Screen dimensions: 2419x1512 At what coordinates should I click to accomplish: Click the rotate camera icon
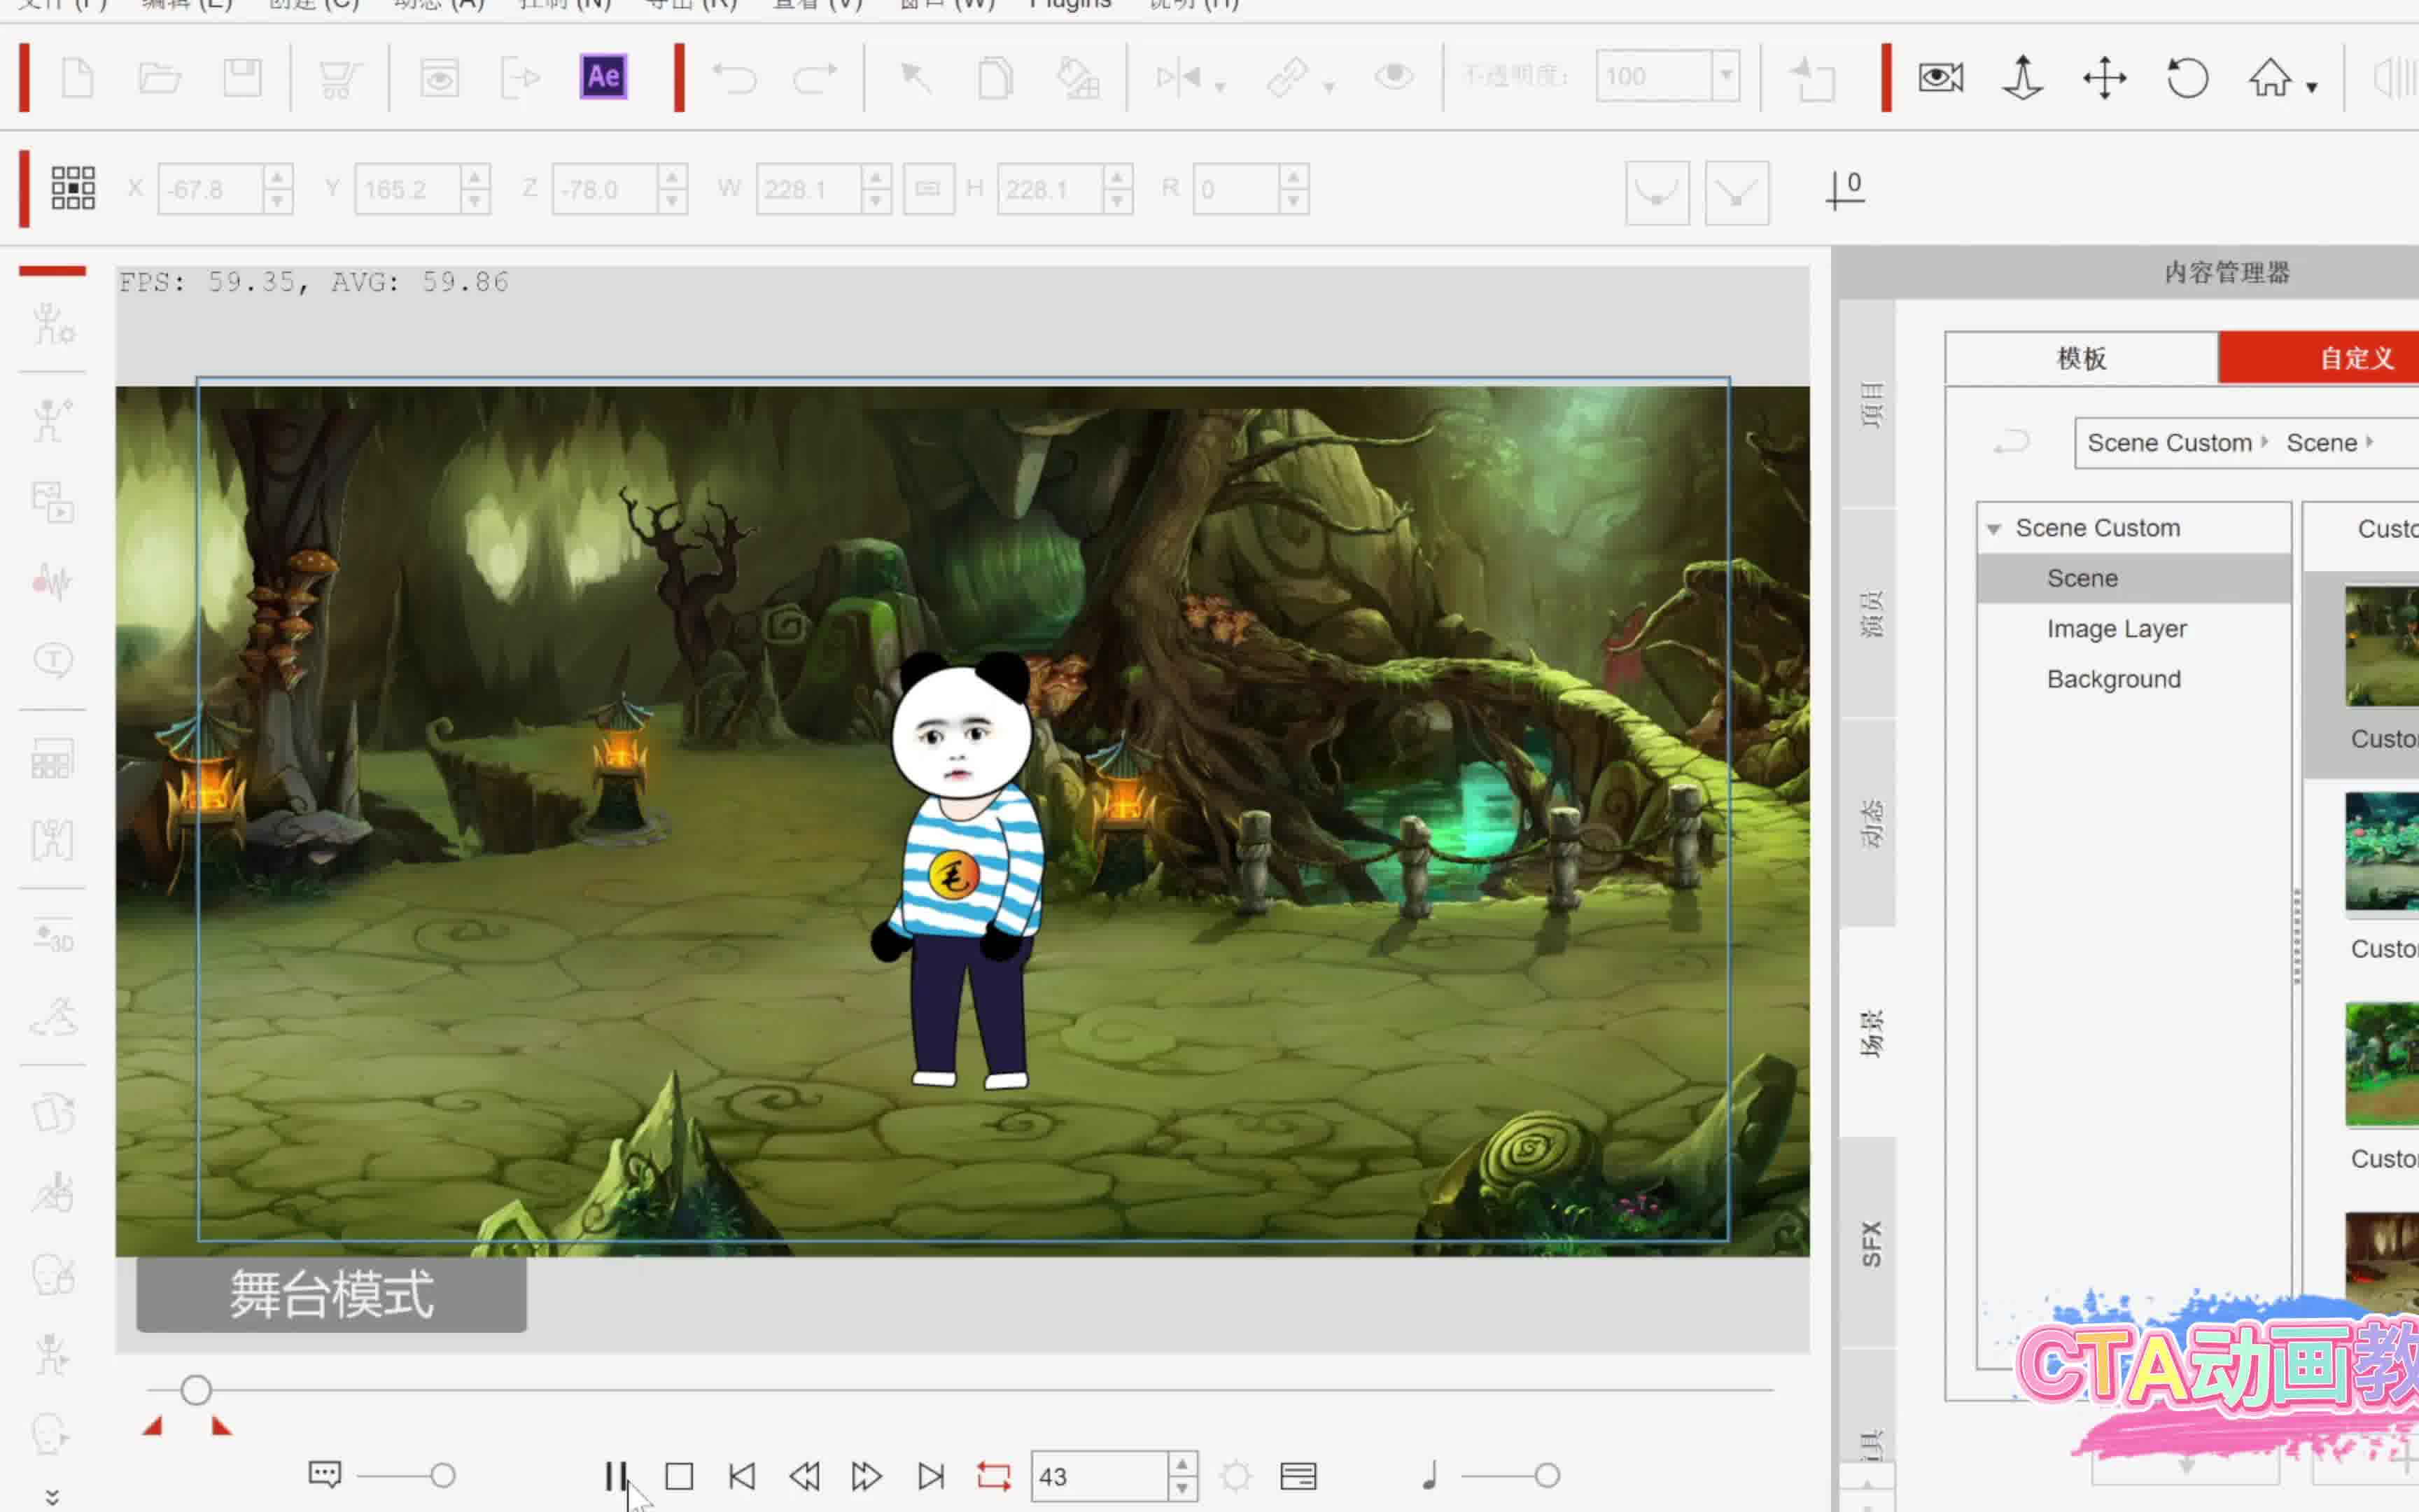coord(2187,77)
